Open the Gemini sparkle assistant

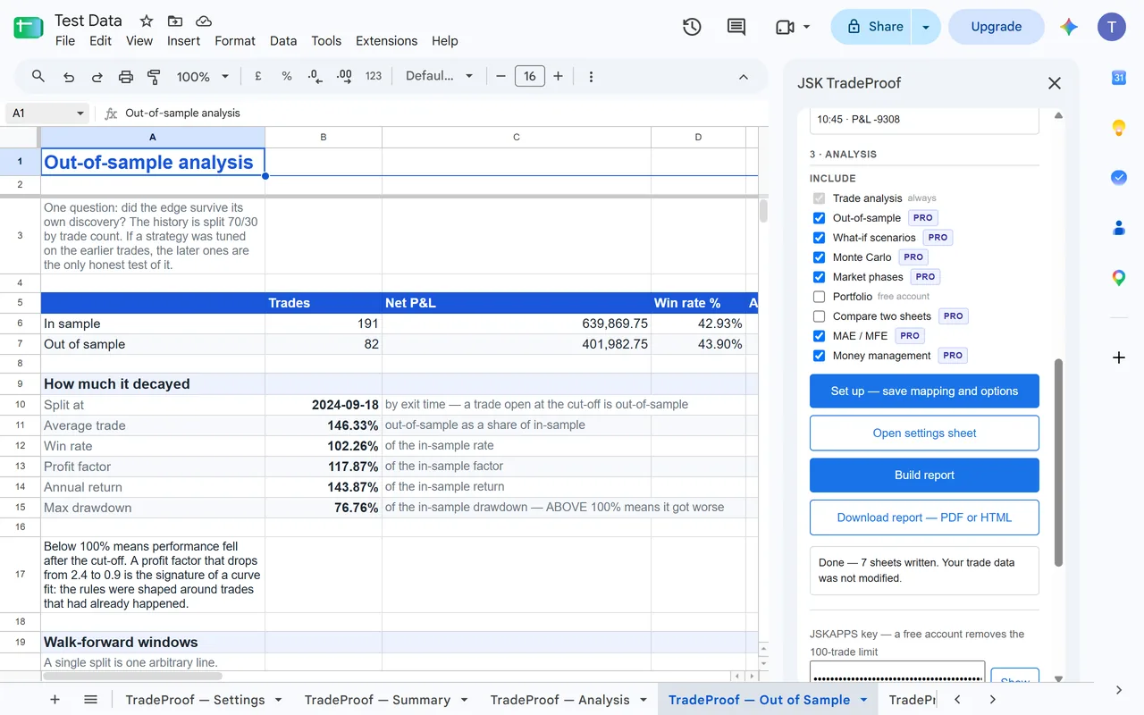coord(1069,27)
